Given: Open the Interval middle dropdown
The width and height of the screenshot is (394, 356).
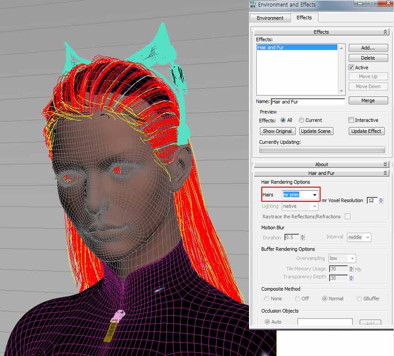Looking at the screenshot, I should [x=359, y=237].
